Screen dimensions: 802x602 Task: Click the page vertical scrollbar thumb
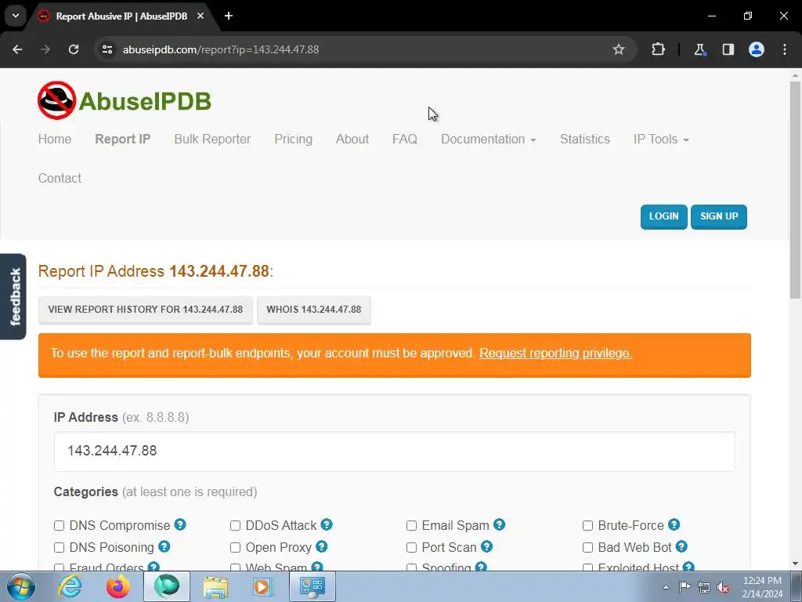[795, 190]
